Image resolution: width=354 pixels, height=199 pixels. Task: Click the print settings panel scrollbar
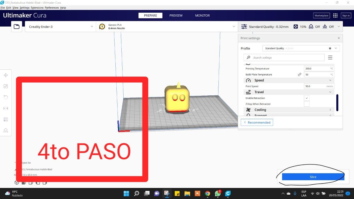[337, 102]
